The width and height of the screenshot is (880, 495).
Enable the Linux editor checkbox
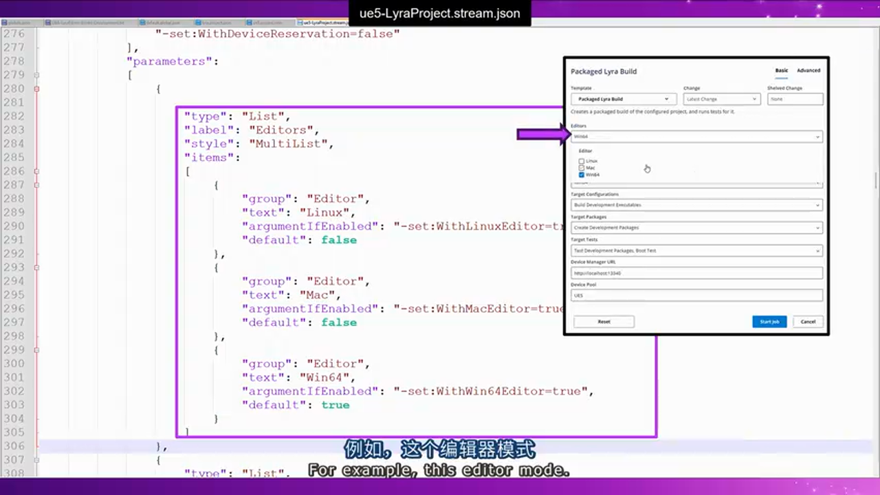coord(582,161)
